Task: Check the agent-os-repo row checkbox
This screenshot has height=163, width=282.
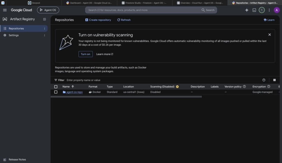Action: pos(56,92)
